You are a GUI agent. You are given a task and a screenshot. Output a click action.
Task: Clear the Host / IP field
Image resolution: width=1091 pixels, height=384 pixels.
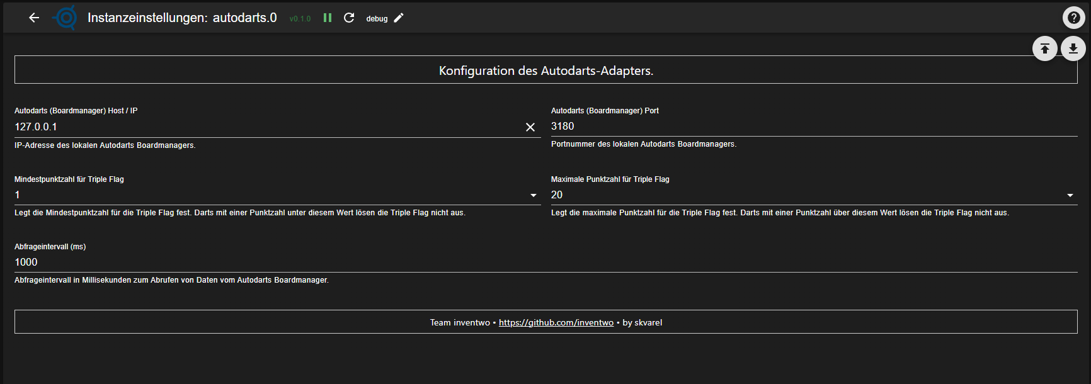530,127
